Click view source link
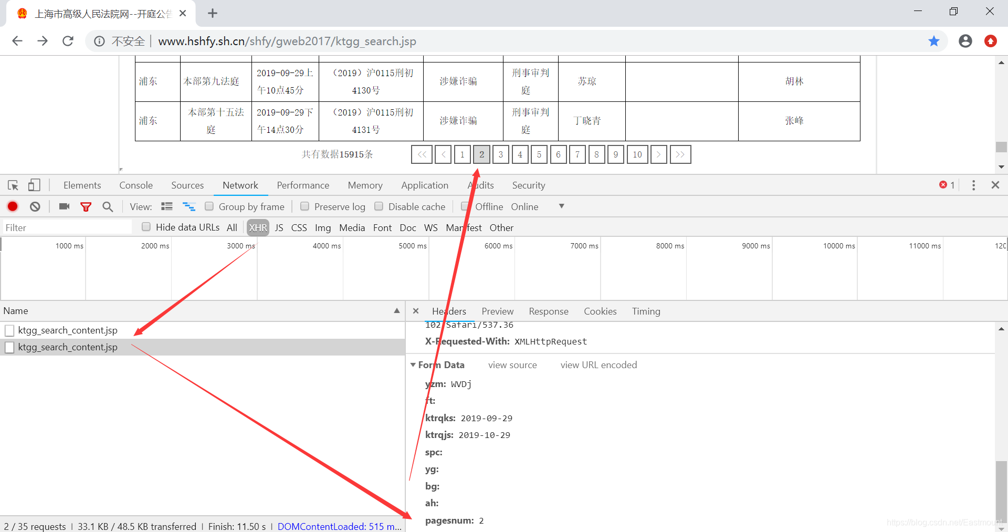Image resolution: width=1008 pixels, height=532 pixels. 512,364
